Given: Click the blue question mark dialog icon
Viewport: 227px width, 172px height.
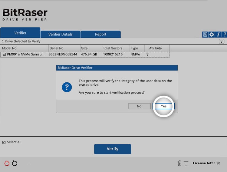Looking at the screenshot, I should tap(67, 87).
